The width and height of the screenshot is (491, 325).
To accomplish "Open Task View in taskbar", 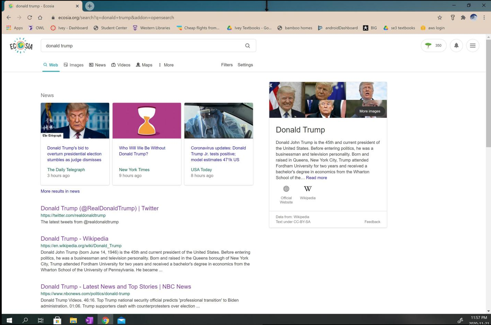I will coord(41,320).
